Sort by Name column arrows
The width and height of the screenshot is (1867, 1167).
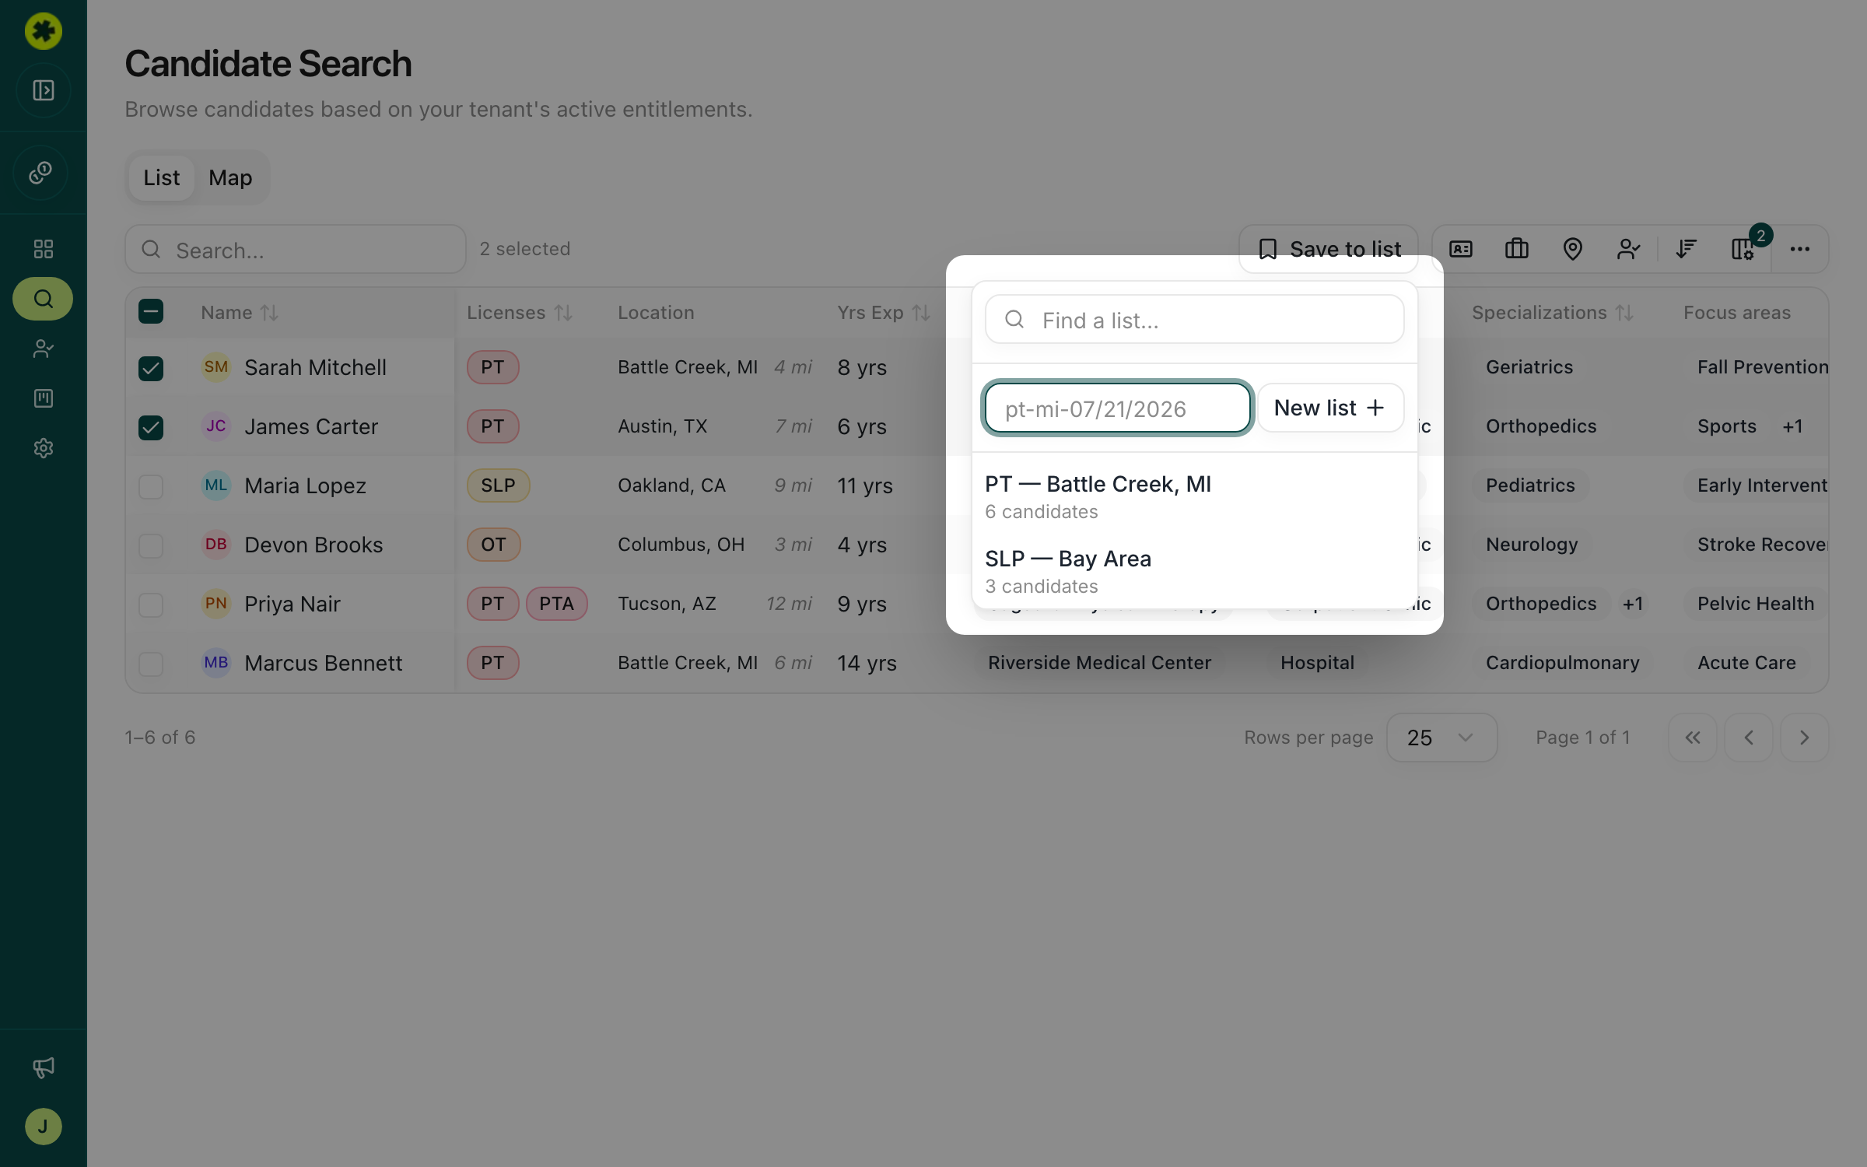(269, 313)
